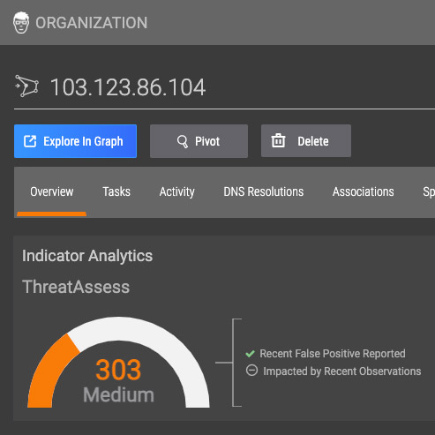Click the magnifier icon on the Pivot button
This screenshot has width=435, height=435.
click(x=183, y=141)
